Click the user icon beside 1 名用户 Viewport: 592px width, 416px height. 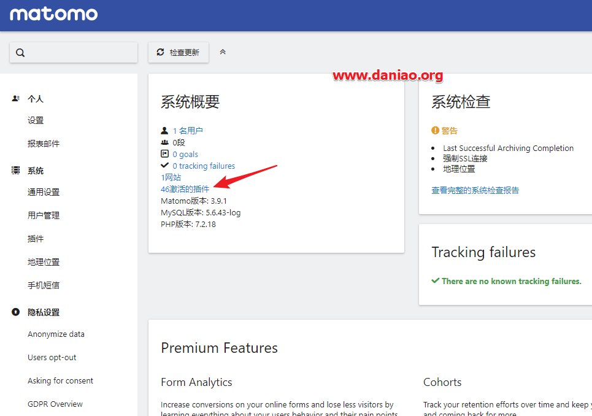(164, 131)
